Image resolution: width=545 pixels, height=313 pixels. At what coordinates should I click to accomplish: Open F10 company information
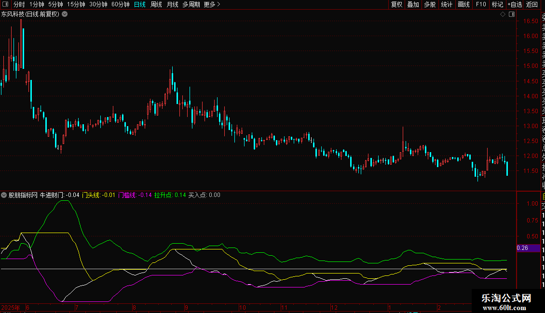click(480, 4)
